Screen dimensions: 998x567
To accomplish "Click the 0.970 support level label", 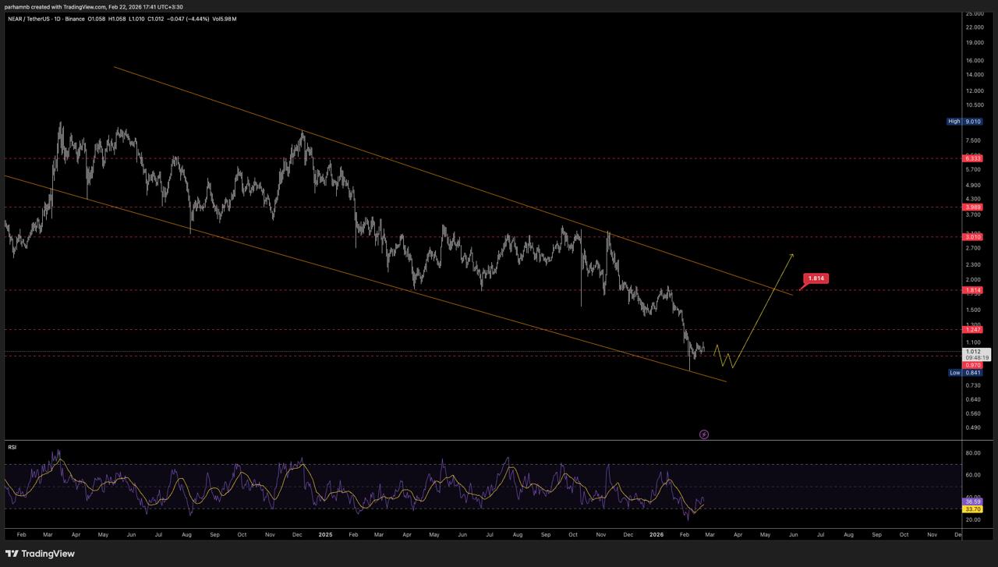I will (x=972, y=365).
